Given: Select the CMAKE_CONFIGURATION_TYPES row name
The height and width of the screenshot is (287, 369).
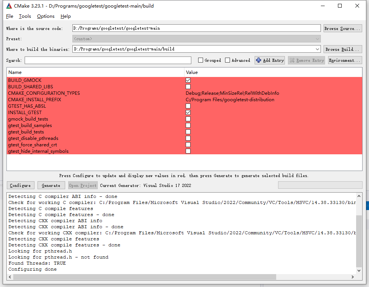Looking at the screenshot, I should click(44, 93).
